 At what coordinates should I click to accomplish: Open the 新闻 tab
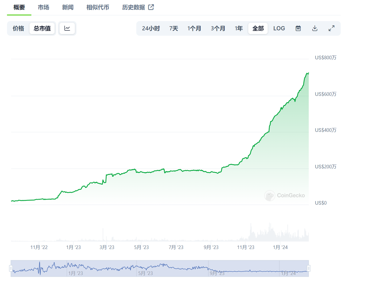coord(68,7)
